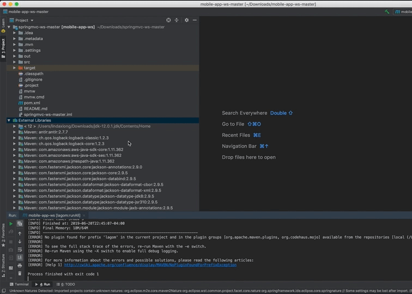
Task: Click the Exit arrow icon in Run panel
Action: pos(11,258)
